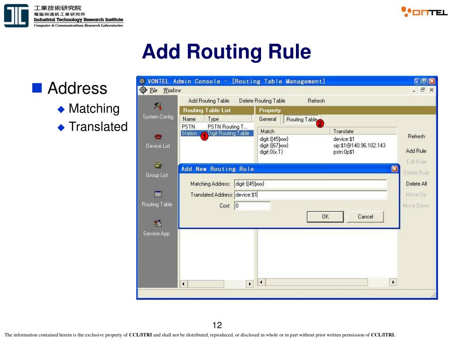This screenshot has height=340, width=453.
Task: Click Add Routing Table in toolbar
Action: tap(209, 100)
